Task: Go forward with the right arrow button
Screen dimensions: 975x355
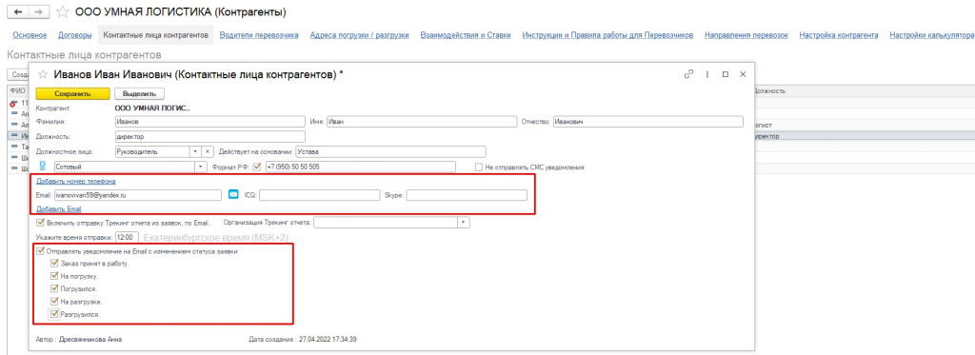Action: click(38, 11)
